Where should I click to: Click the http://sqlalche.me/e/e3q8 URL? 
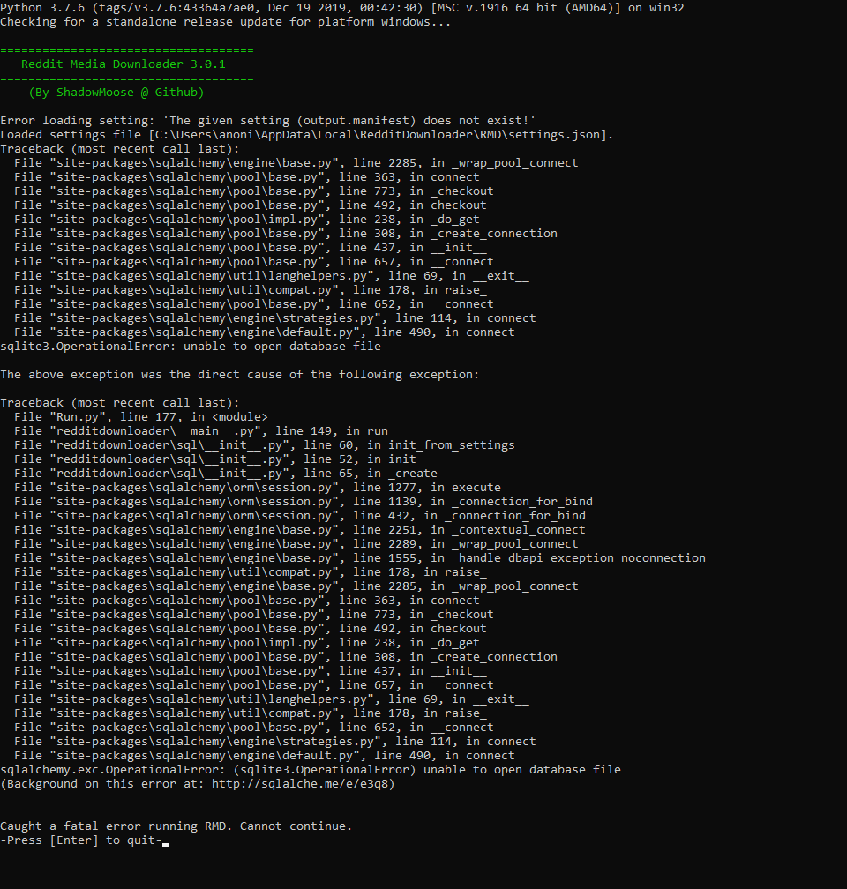[300, 784]
